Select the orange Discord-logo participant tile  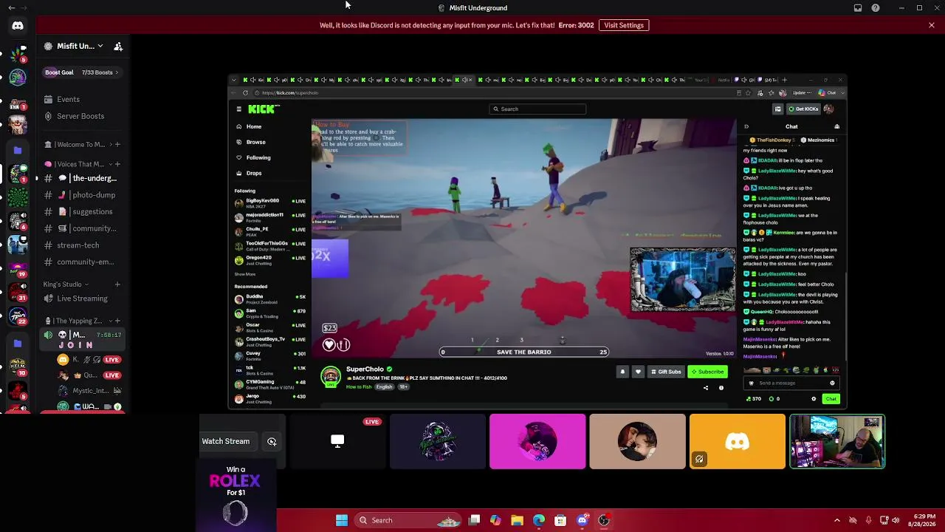738,441
